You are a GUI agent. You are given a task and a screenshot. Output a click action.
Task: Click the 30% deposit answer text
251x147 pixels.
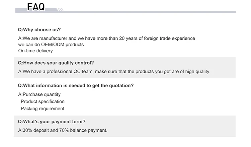[x=63, y=130]
